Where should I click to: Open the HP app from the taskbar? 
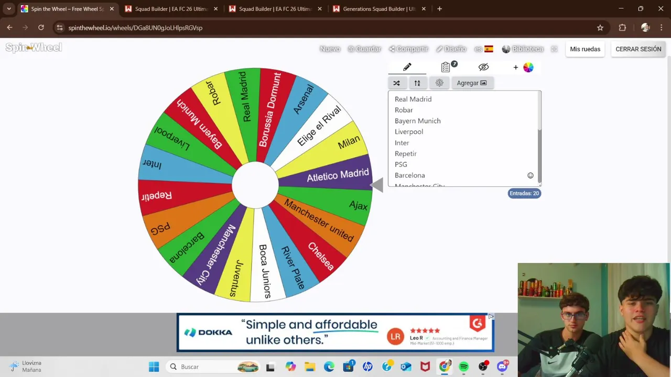[x=367, y=367]
